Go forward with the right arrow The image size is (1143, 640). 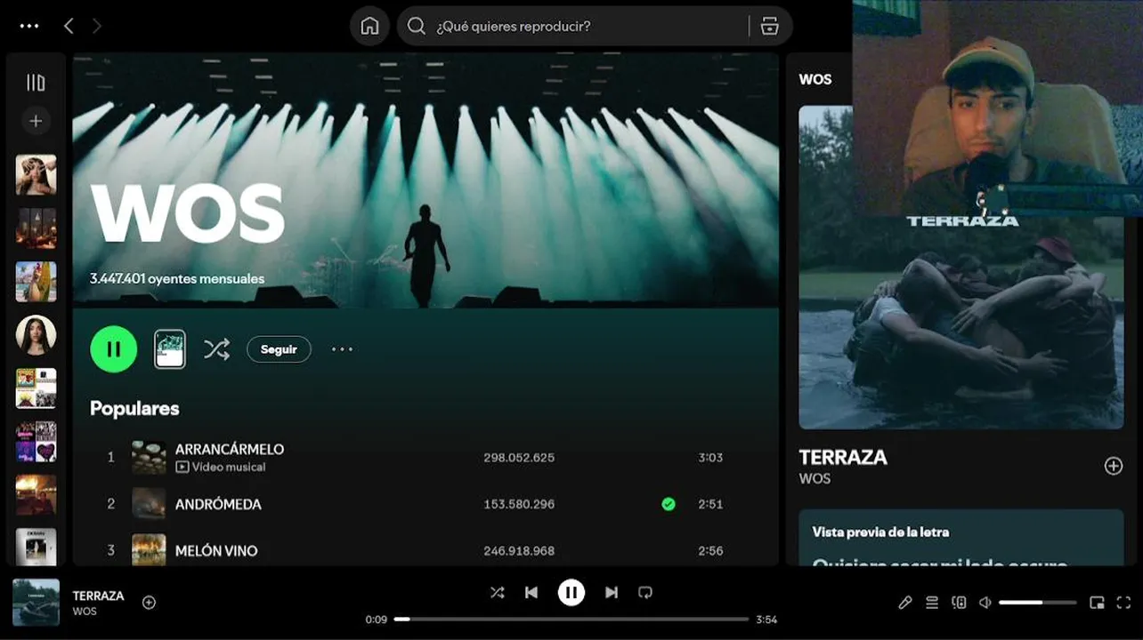(96, 26)
